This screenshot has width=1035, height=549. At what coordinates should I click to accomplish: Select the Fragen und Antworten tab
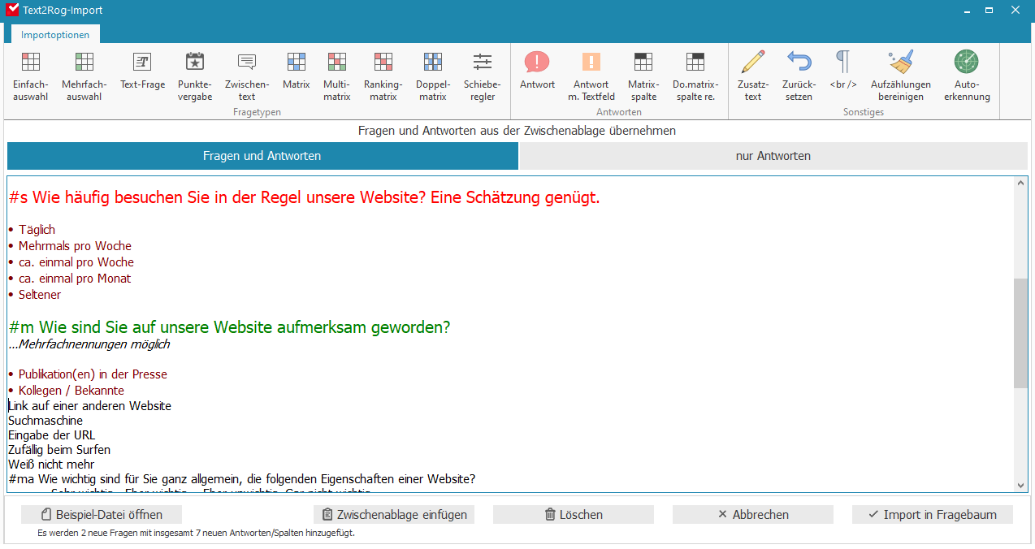pos(262,156)
